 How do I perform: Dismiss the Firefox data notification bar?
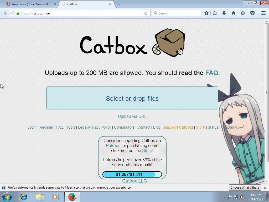tap(265, 188)
